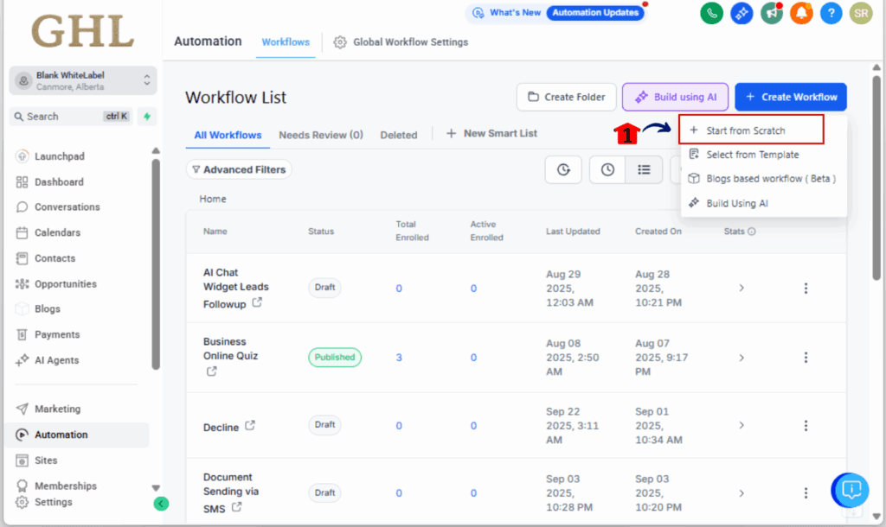Open external link icon next to Decline
The height and width of the screenshot is (527, 886).
coord(250,425)
